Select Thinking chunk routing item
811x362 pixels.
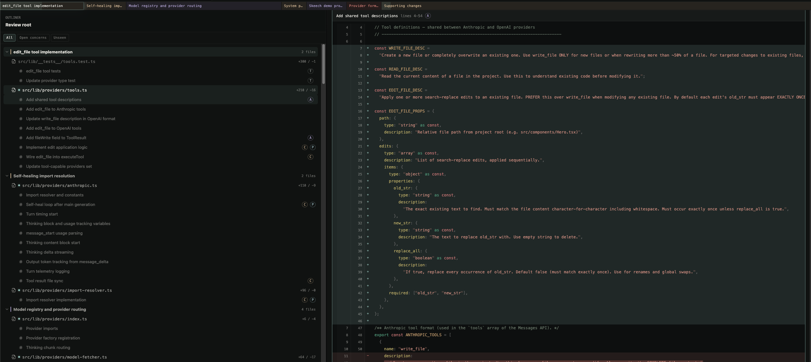point(161,347)
